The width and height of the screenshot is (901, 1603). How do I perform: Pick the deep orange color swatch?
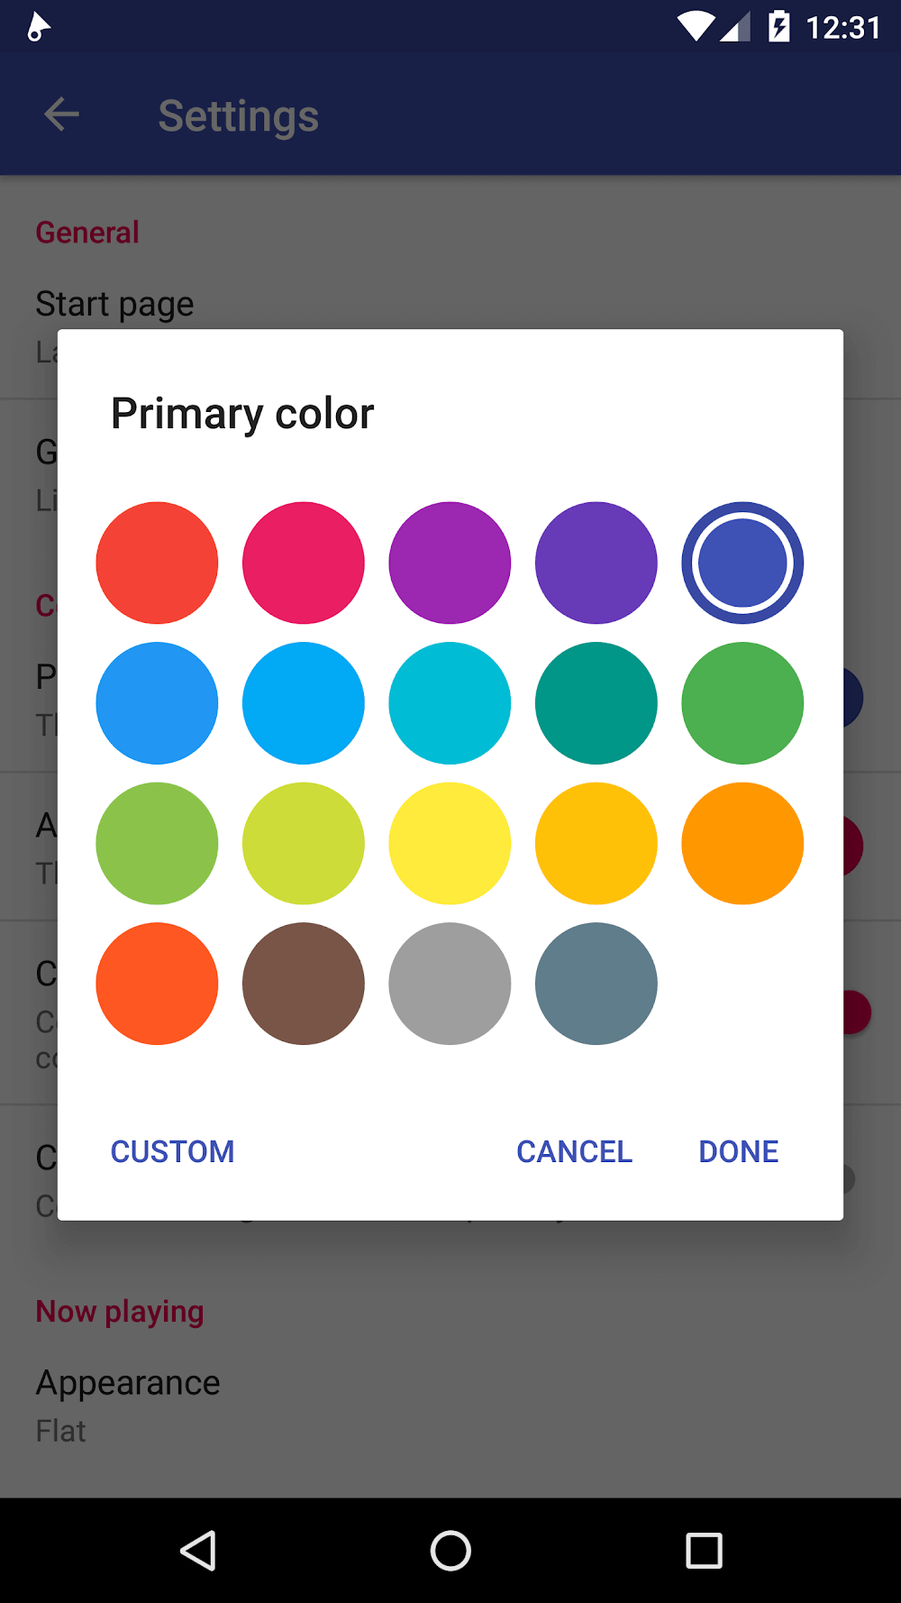(157, 984)
